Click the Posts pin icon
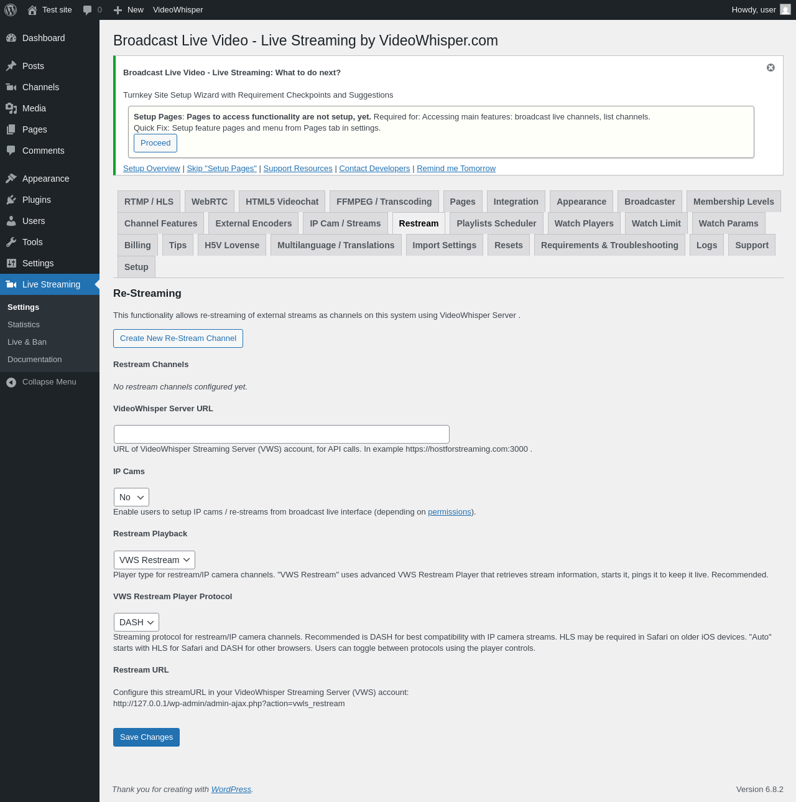Viewport: 796px width, 802px height. coord(11,66)
